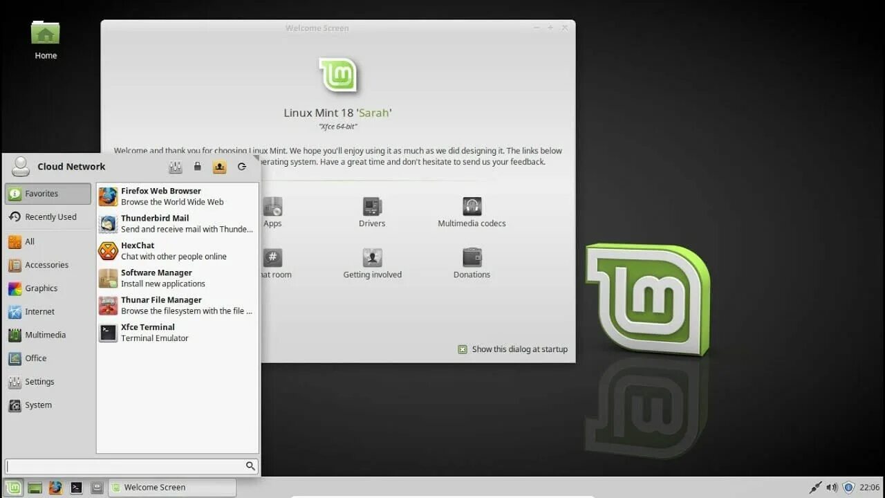885x498 pixels.
Task: Click the Linux Mint logo in Welcome Screen
Action: coord(337,75)
